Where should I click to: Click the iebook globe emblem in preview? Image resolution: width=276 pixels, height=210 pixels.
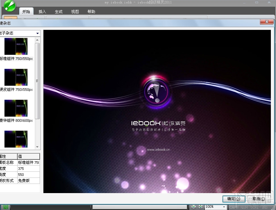point(156,92)
